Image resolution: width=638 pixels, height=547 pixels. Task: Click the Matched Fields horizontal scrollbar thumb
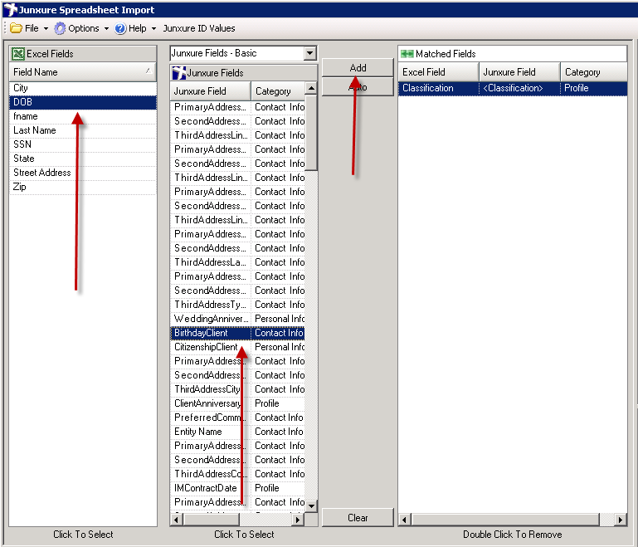506,520
